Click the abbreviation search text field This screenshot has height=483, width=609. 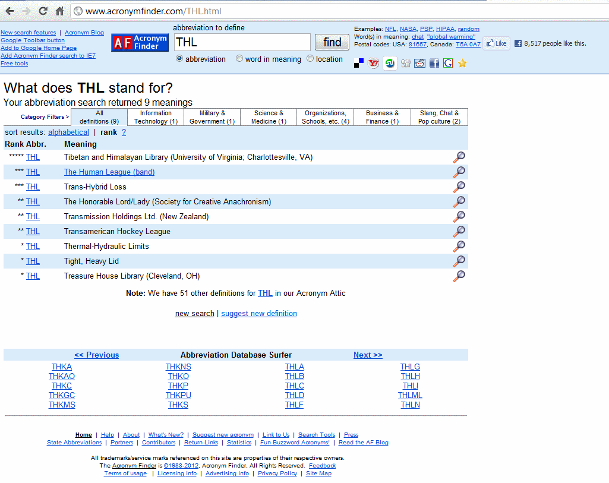pos(242,42)
